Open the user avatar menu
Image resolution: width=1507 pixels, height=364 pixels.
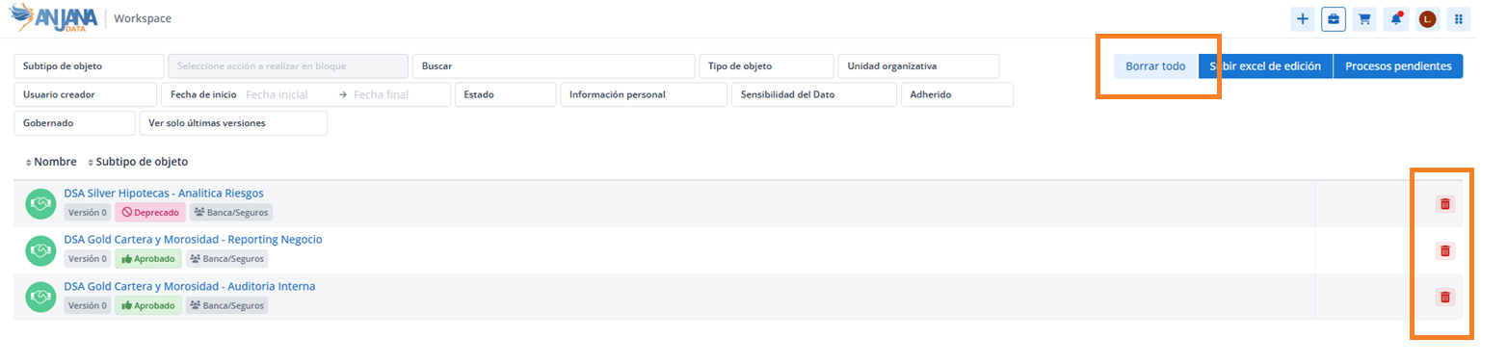point(1428,19)
